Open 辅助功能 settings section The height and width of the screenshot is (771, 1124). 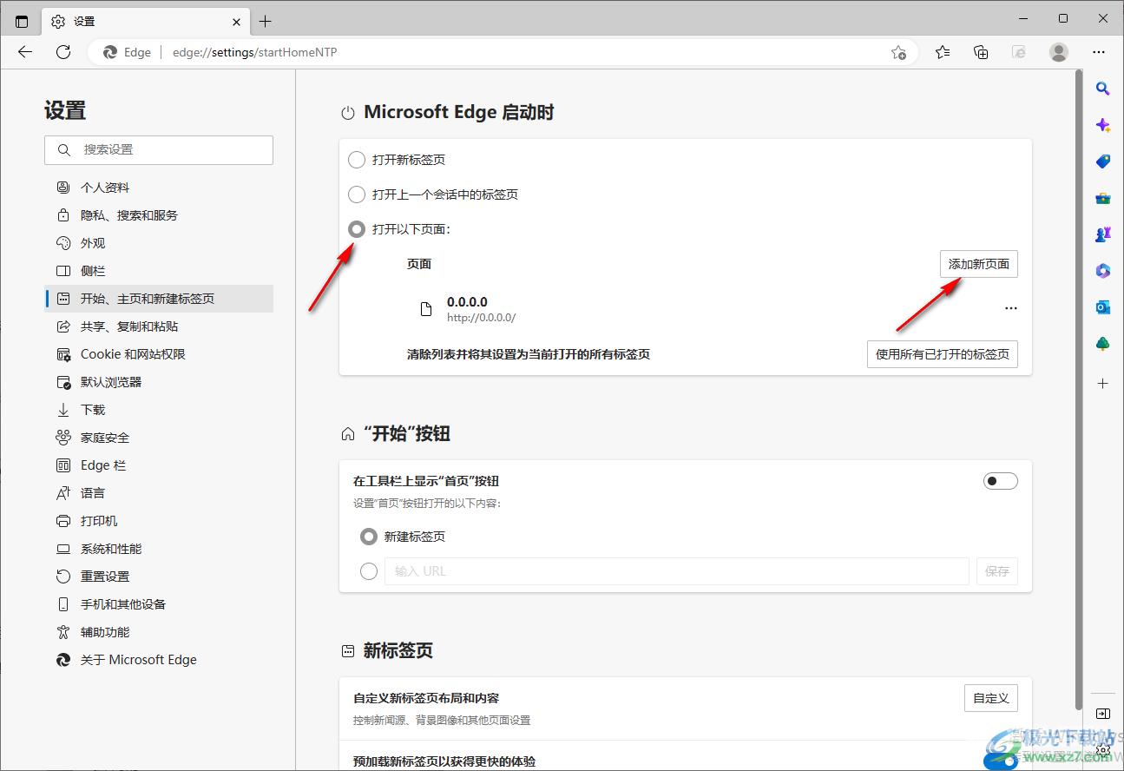pyautogui.click(x=159, y=632)
